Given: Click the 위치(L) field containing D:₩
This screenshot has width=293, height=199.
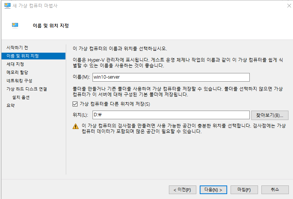Looking at the screenshot, I should 171,115.
